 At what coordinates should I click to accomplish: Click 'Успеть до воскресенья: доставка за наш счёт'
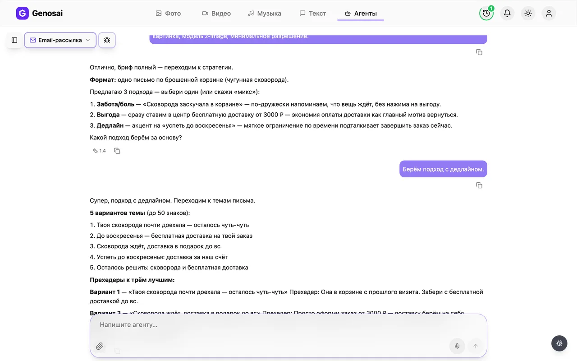[x=162, y=257]
